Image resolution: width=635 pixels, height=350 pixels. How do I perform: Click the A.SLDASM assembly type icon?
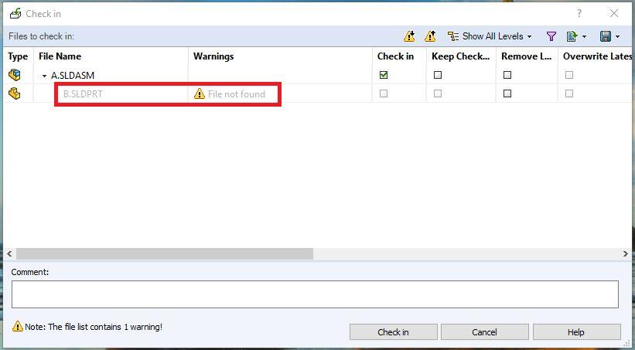coord(15,75)
